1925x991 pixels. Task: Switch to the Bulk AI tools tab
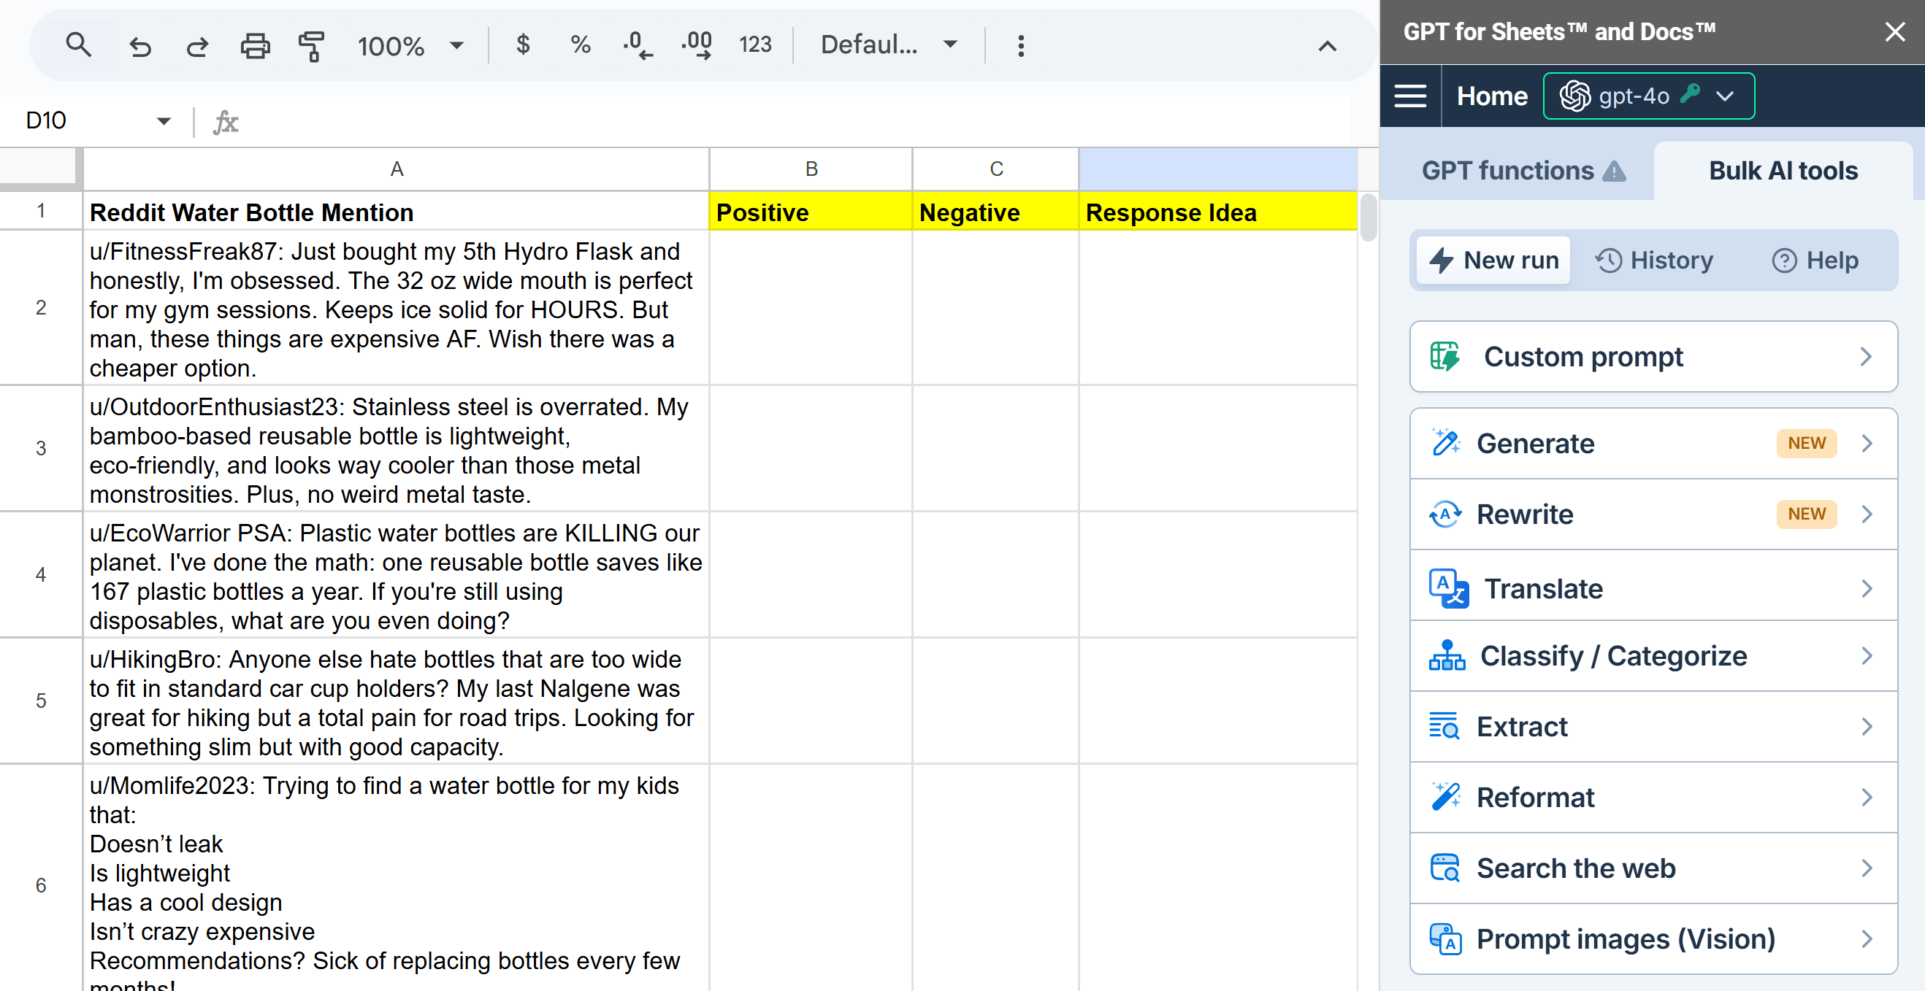pos(1783,171)
